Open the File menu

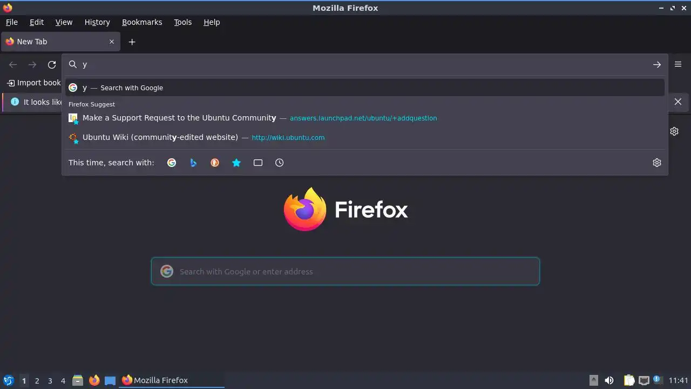(x=12, y=22)
